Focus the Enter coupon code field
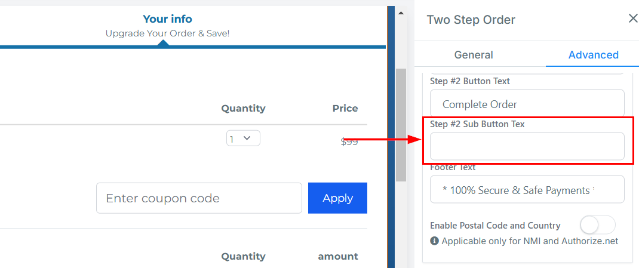The image size is (639, 268). 199,198
